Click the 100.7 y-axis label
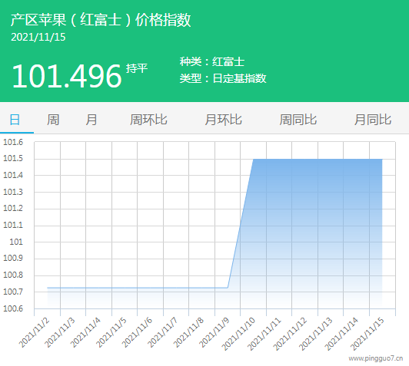Image resolution: width=409 pixels, height=366 pixels. coord(13,292)
